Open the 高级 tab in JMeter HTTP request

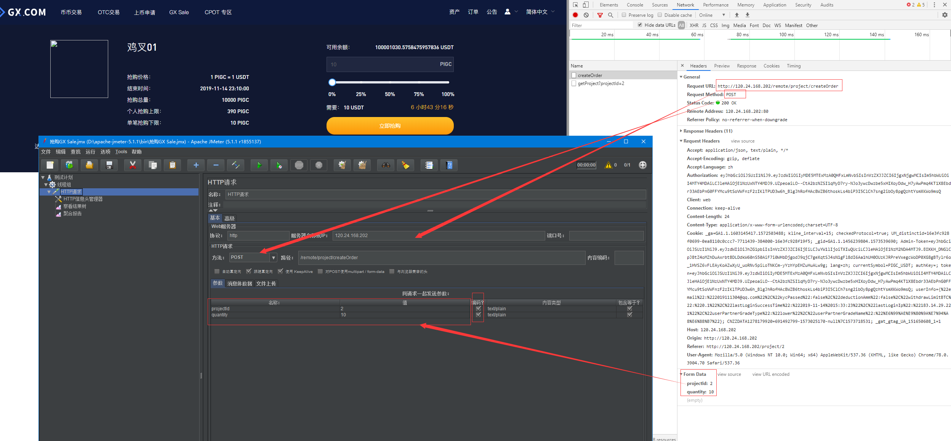coord(229,218)
